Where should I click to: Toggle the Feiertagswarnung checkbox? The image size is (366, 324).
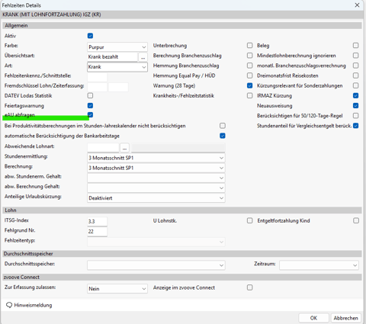click(x=90, y=105)
